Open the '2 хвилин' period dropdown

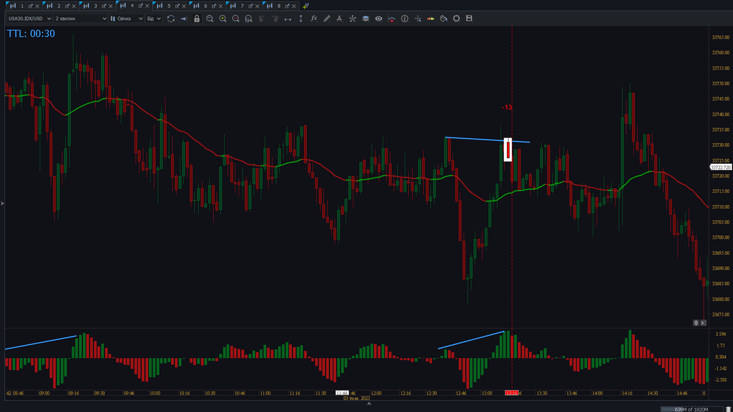tap(81, 19)
